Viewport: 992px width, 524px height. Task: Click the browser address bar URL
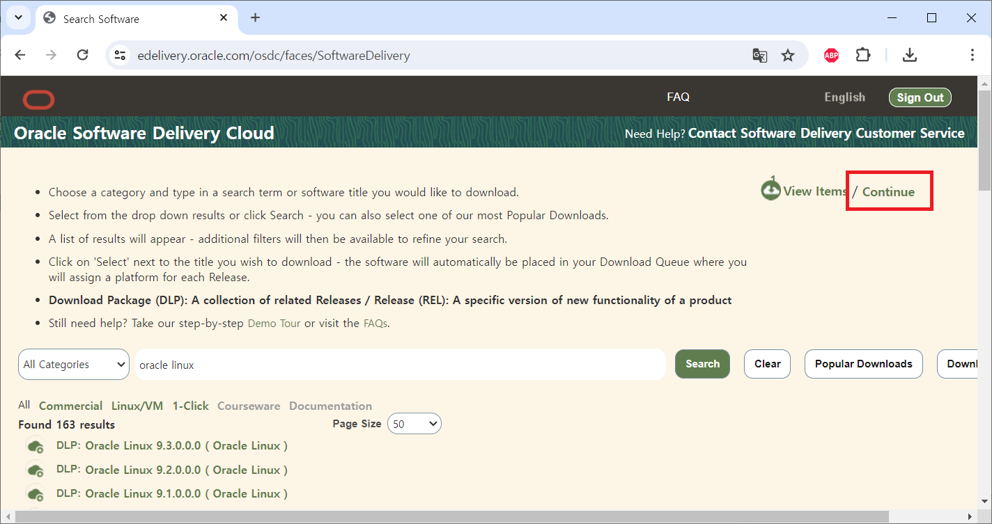(x=274, y=56)
